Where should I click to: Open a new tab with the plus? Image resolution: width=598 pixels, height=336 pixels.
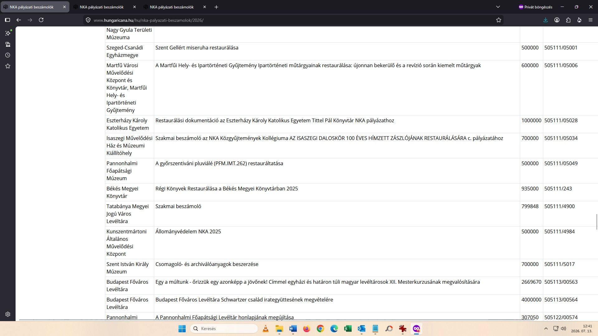[x=216, y=7]
